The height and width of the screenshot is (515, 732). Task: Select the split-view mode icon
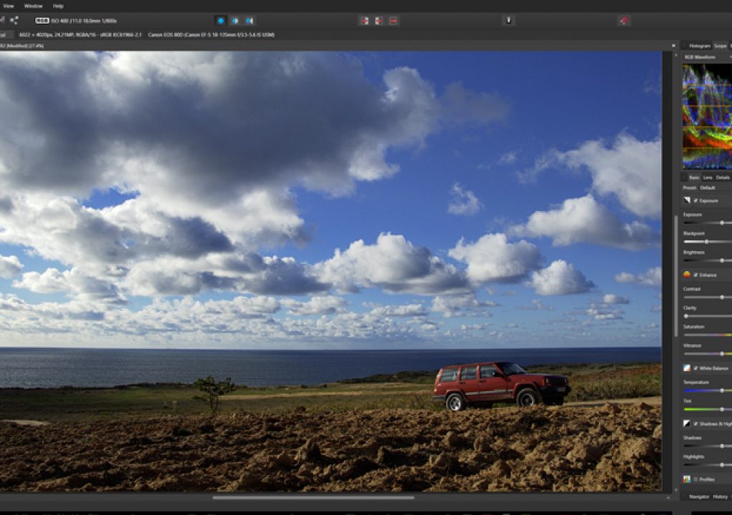(x=235, y=21)
